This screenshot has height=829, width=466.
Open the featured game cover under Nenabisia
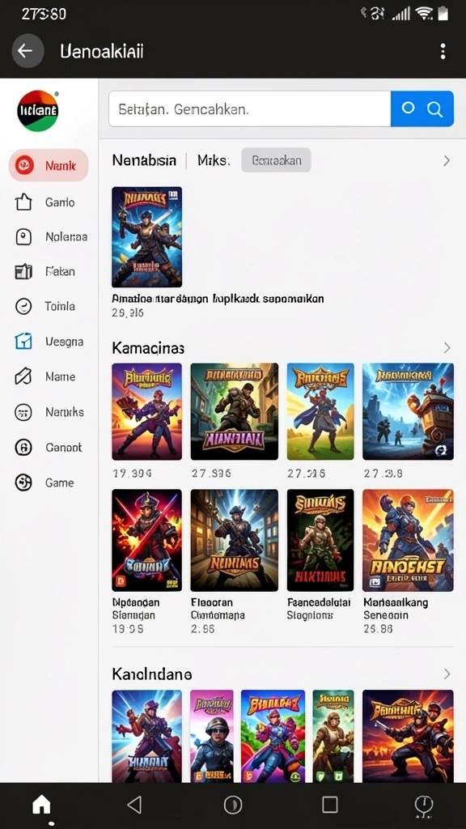147,237
